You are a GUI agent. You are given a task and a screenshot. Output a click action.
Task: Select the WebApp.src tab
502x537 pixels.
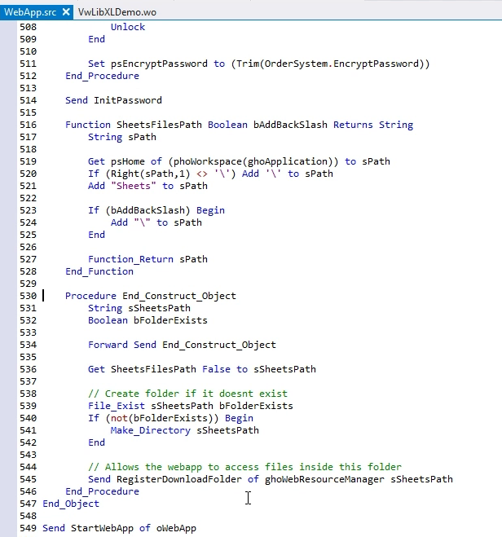28,11
